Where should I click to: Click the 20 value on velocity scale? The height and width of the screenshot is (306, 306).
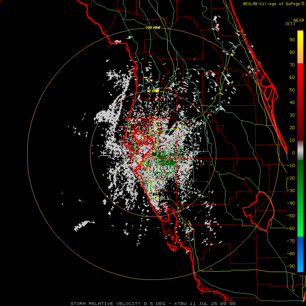tap(292, 128)
